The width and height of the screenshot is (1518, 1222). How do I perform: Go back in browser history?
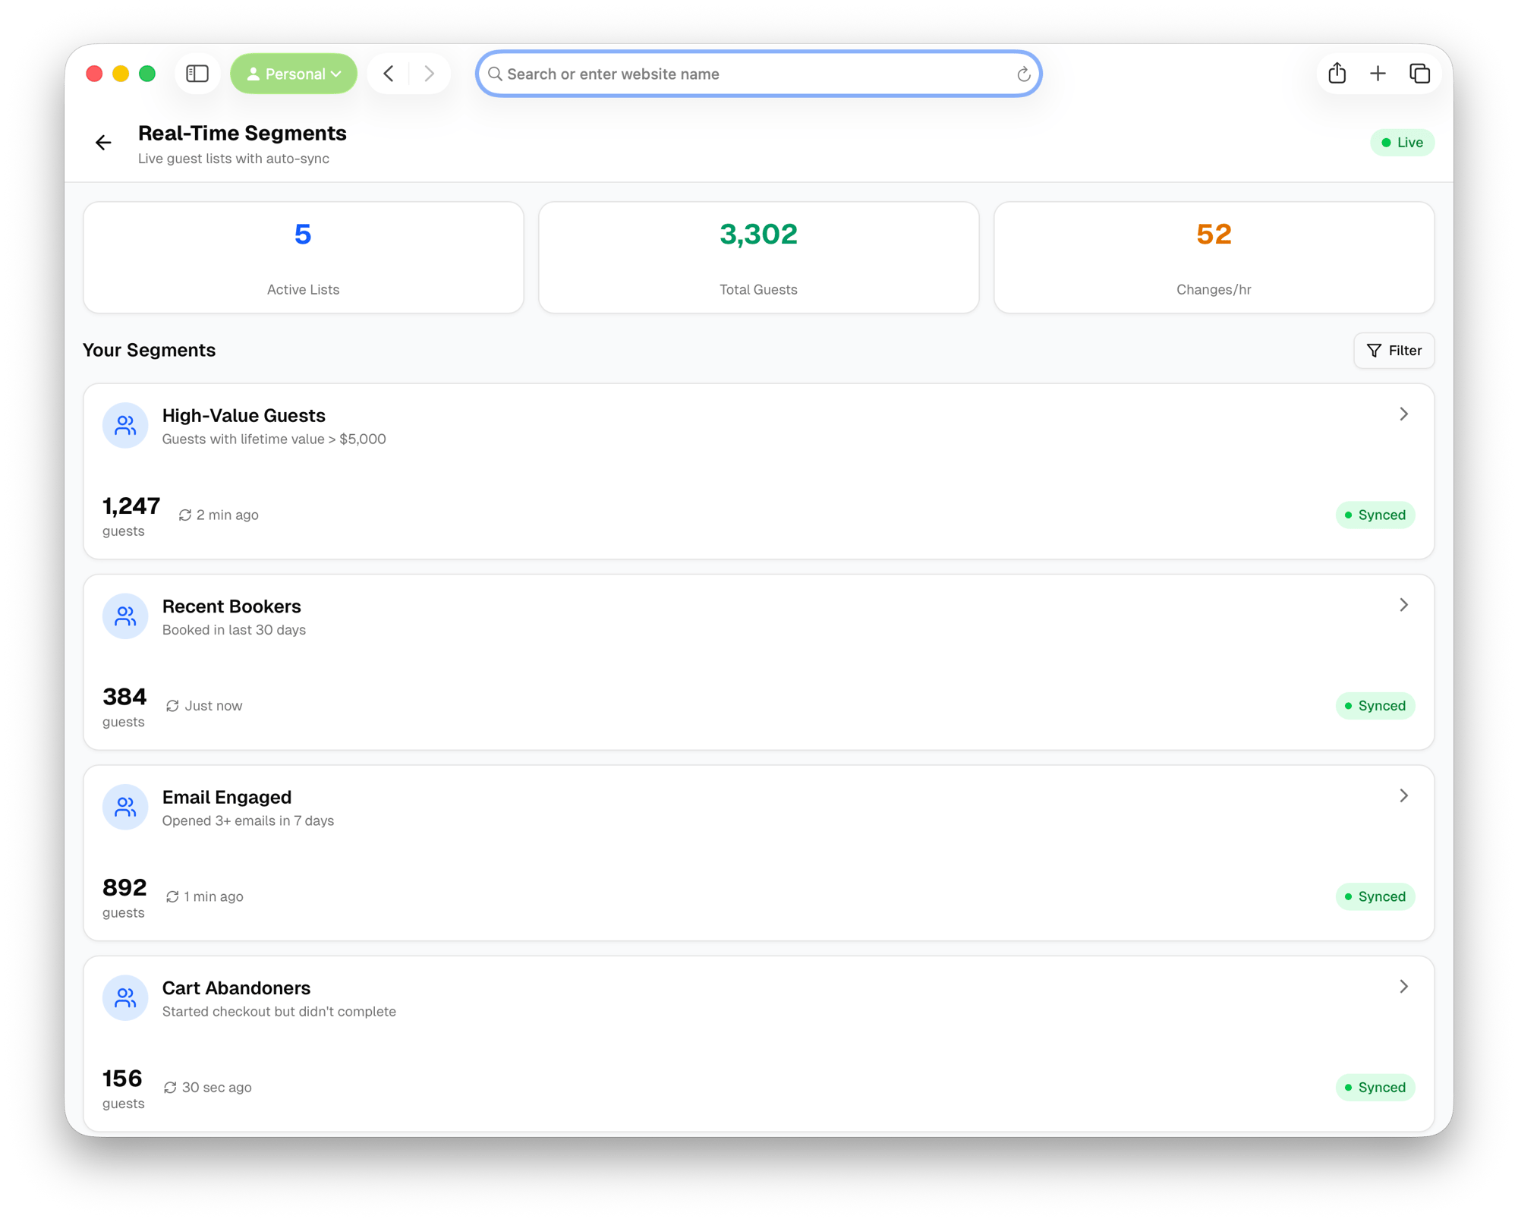tap(389, 74)
